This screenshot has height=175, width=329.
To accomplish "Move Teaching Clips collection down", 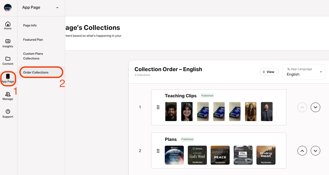I will coord(315,107).
